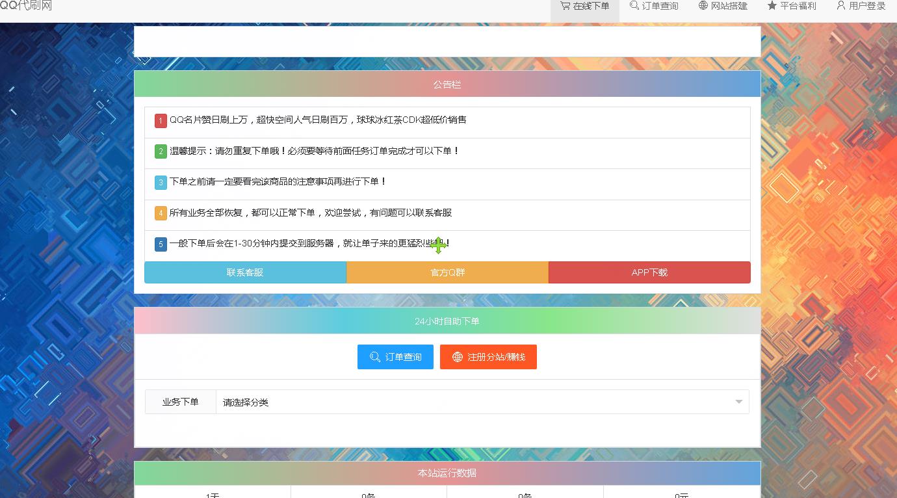The height and width of the screenshot is (498, 897).
Task: Click the notice text starting with 下单之前请一定要看完
Action: (x=278, y=182)
